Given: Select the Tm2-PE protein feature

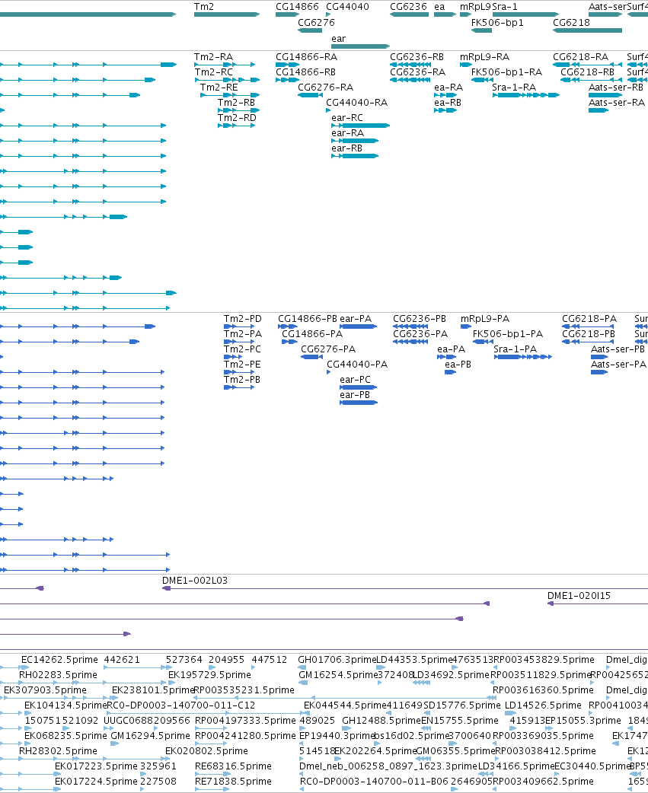Looking at the screenshot, I should [239, 372].
